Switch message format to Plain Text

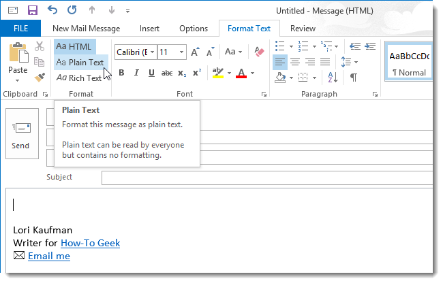[x=80, y=63]
